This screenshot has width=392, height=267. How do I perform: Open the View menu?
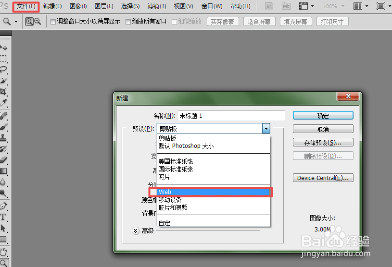184,6
